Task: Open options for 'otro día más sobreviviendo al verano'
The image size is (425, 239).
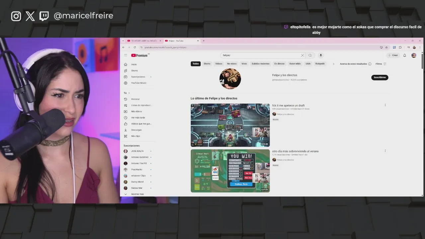Action: [385, 151]
